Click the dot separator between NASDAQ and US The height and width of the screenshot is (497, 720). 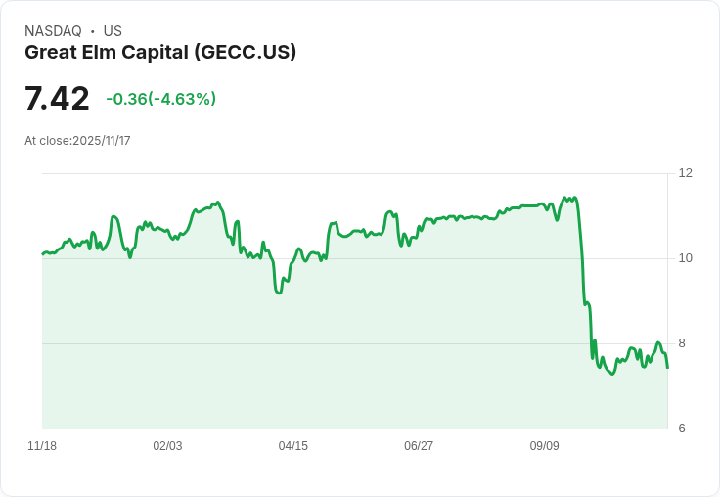click(93, 31)
